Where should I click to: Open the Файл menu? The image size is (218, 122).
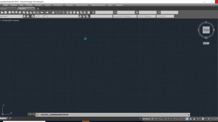[x=6, y=5]
